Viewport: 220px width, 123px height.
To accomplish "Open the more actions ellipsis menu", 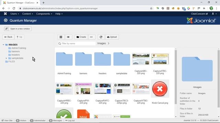I will pos(91,37).
